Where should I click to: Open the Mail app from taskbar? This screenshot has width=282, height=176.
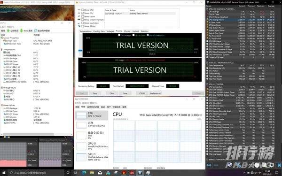tap(100, 173)
